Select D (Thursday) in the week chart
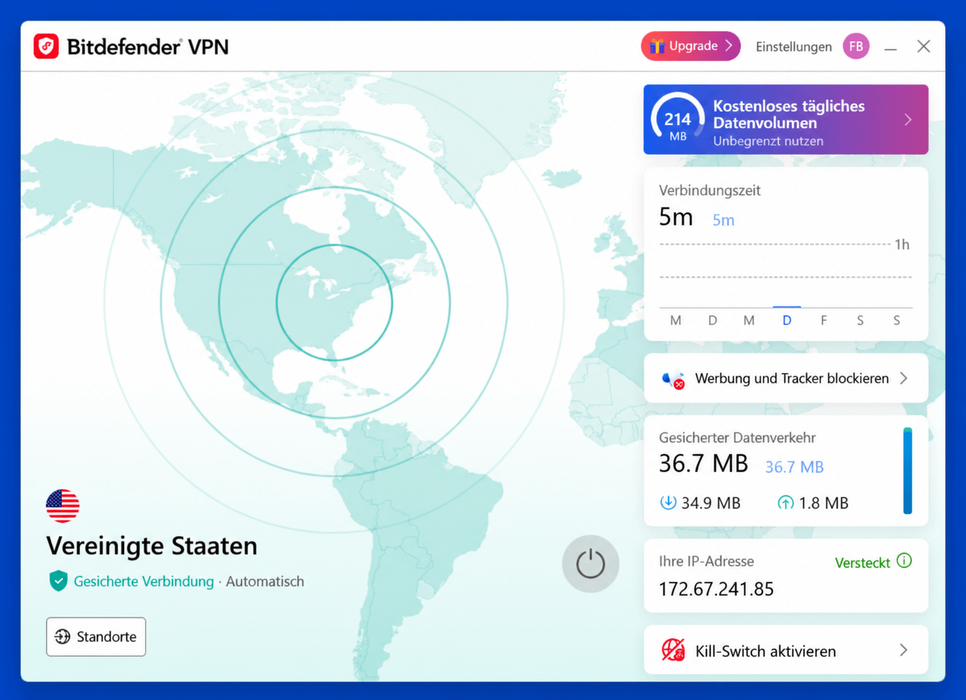 pyautogui.click(x=786, y=321)
